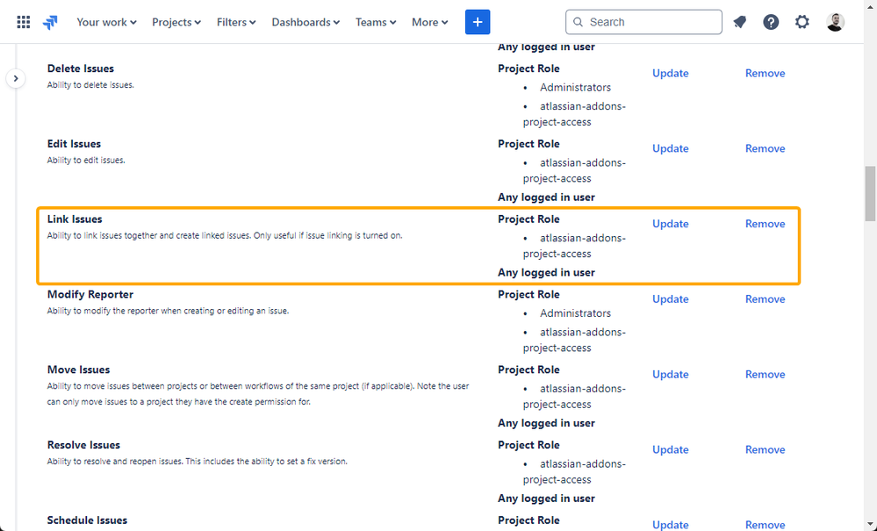Click Remove for Link Issues permission

765,224
